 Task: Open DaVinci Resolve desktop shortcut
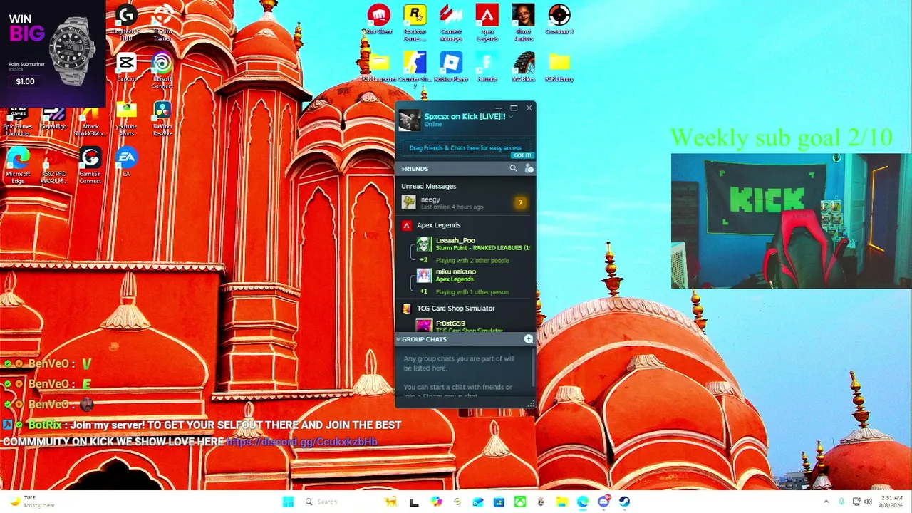pos(162,118)
